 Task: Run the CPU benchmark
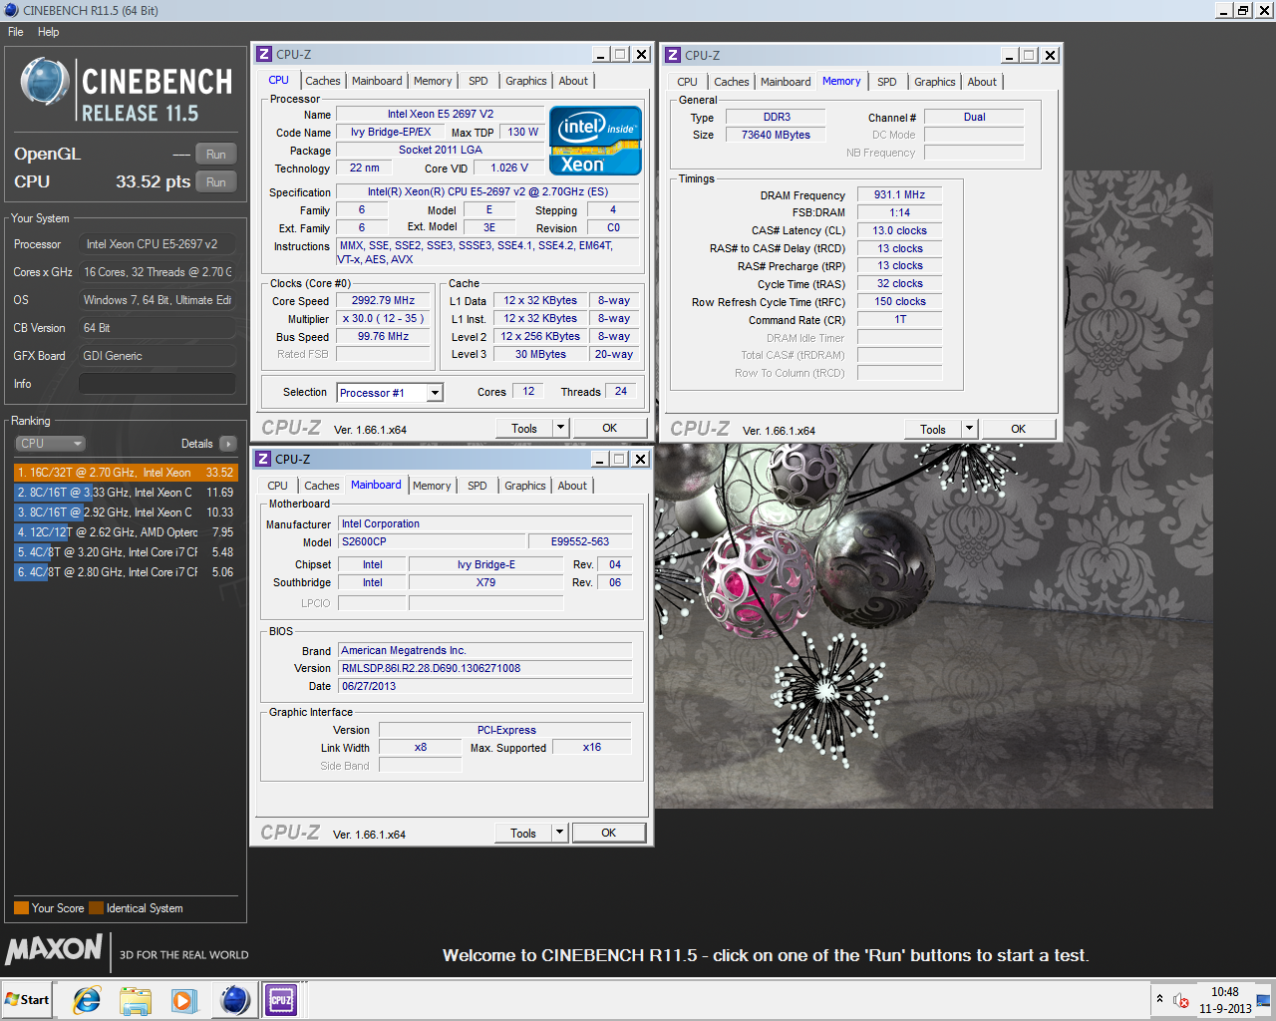coord(216,182)
